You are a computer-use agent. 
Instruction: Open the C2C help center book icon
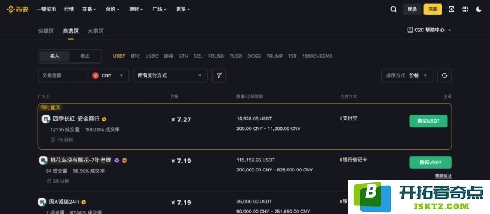[410, 30]
